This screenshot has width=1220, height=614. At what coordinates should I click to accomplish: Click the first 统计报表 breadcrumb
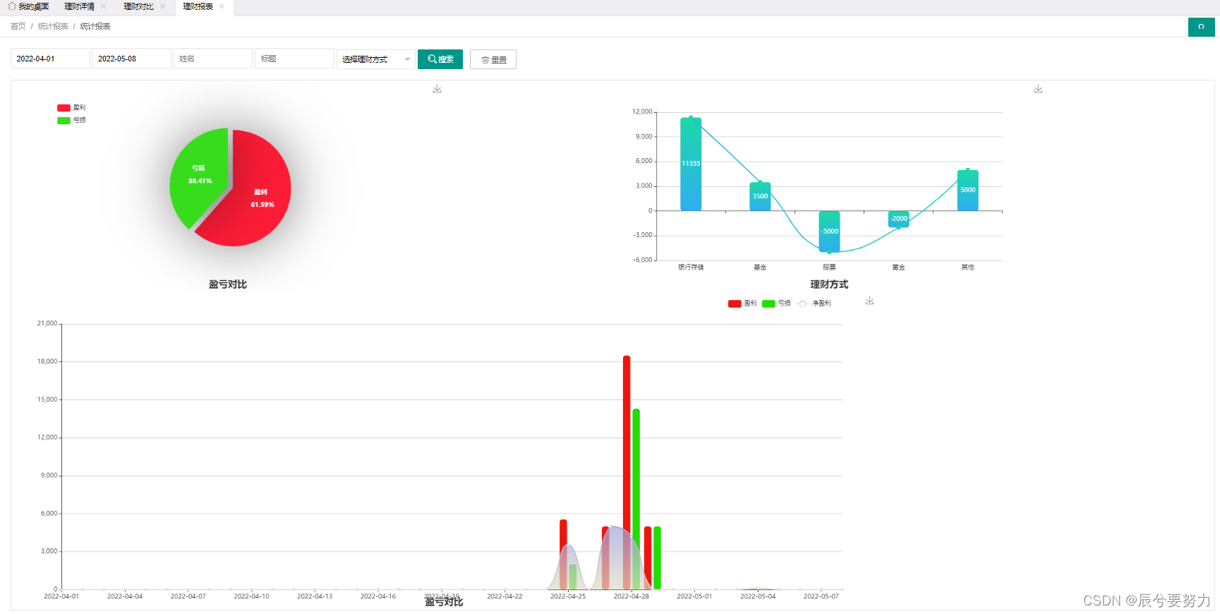coord(53,26)
